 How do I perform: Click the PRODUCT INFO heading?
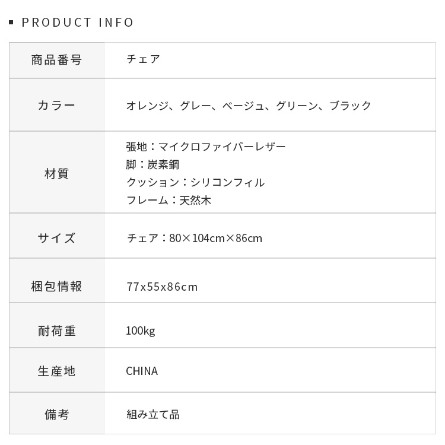[78, 23]
